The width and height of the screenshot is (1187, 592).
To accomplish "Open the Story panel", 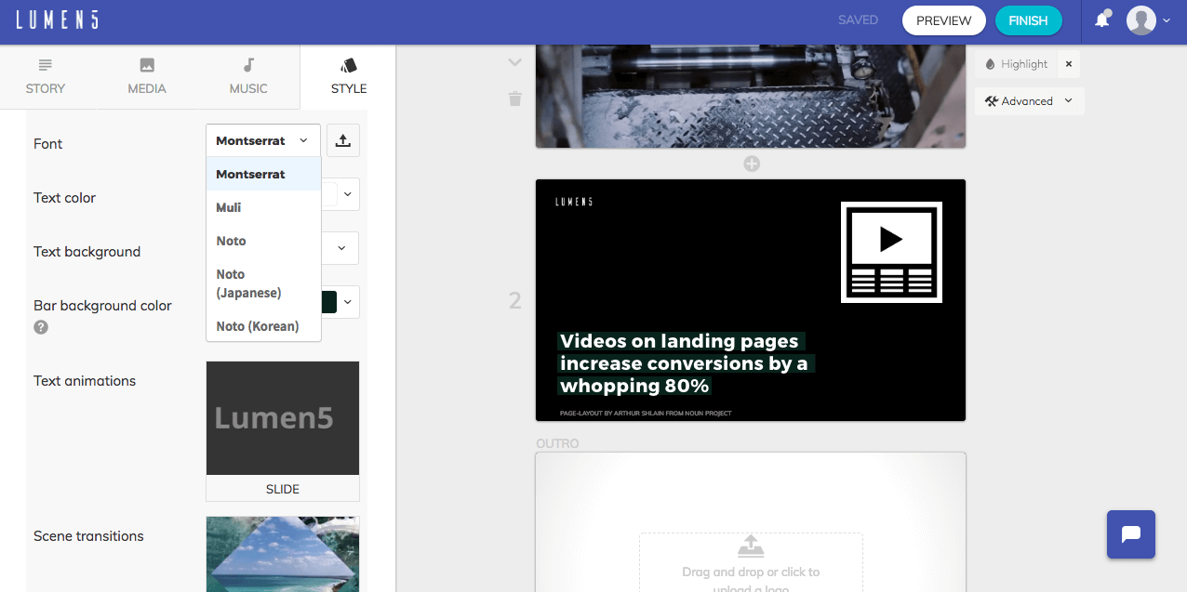I will pos(45,76).
